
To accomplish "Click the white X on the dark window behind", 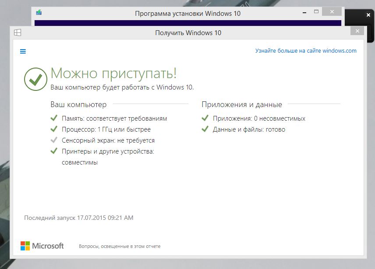I will [368, 15].
